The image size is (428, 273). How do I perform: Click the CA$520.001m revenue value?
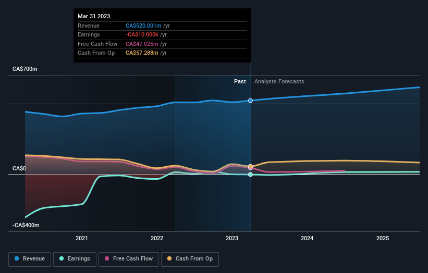click(x=143, y=26)
